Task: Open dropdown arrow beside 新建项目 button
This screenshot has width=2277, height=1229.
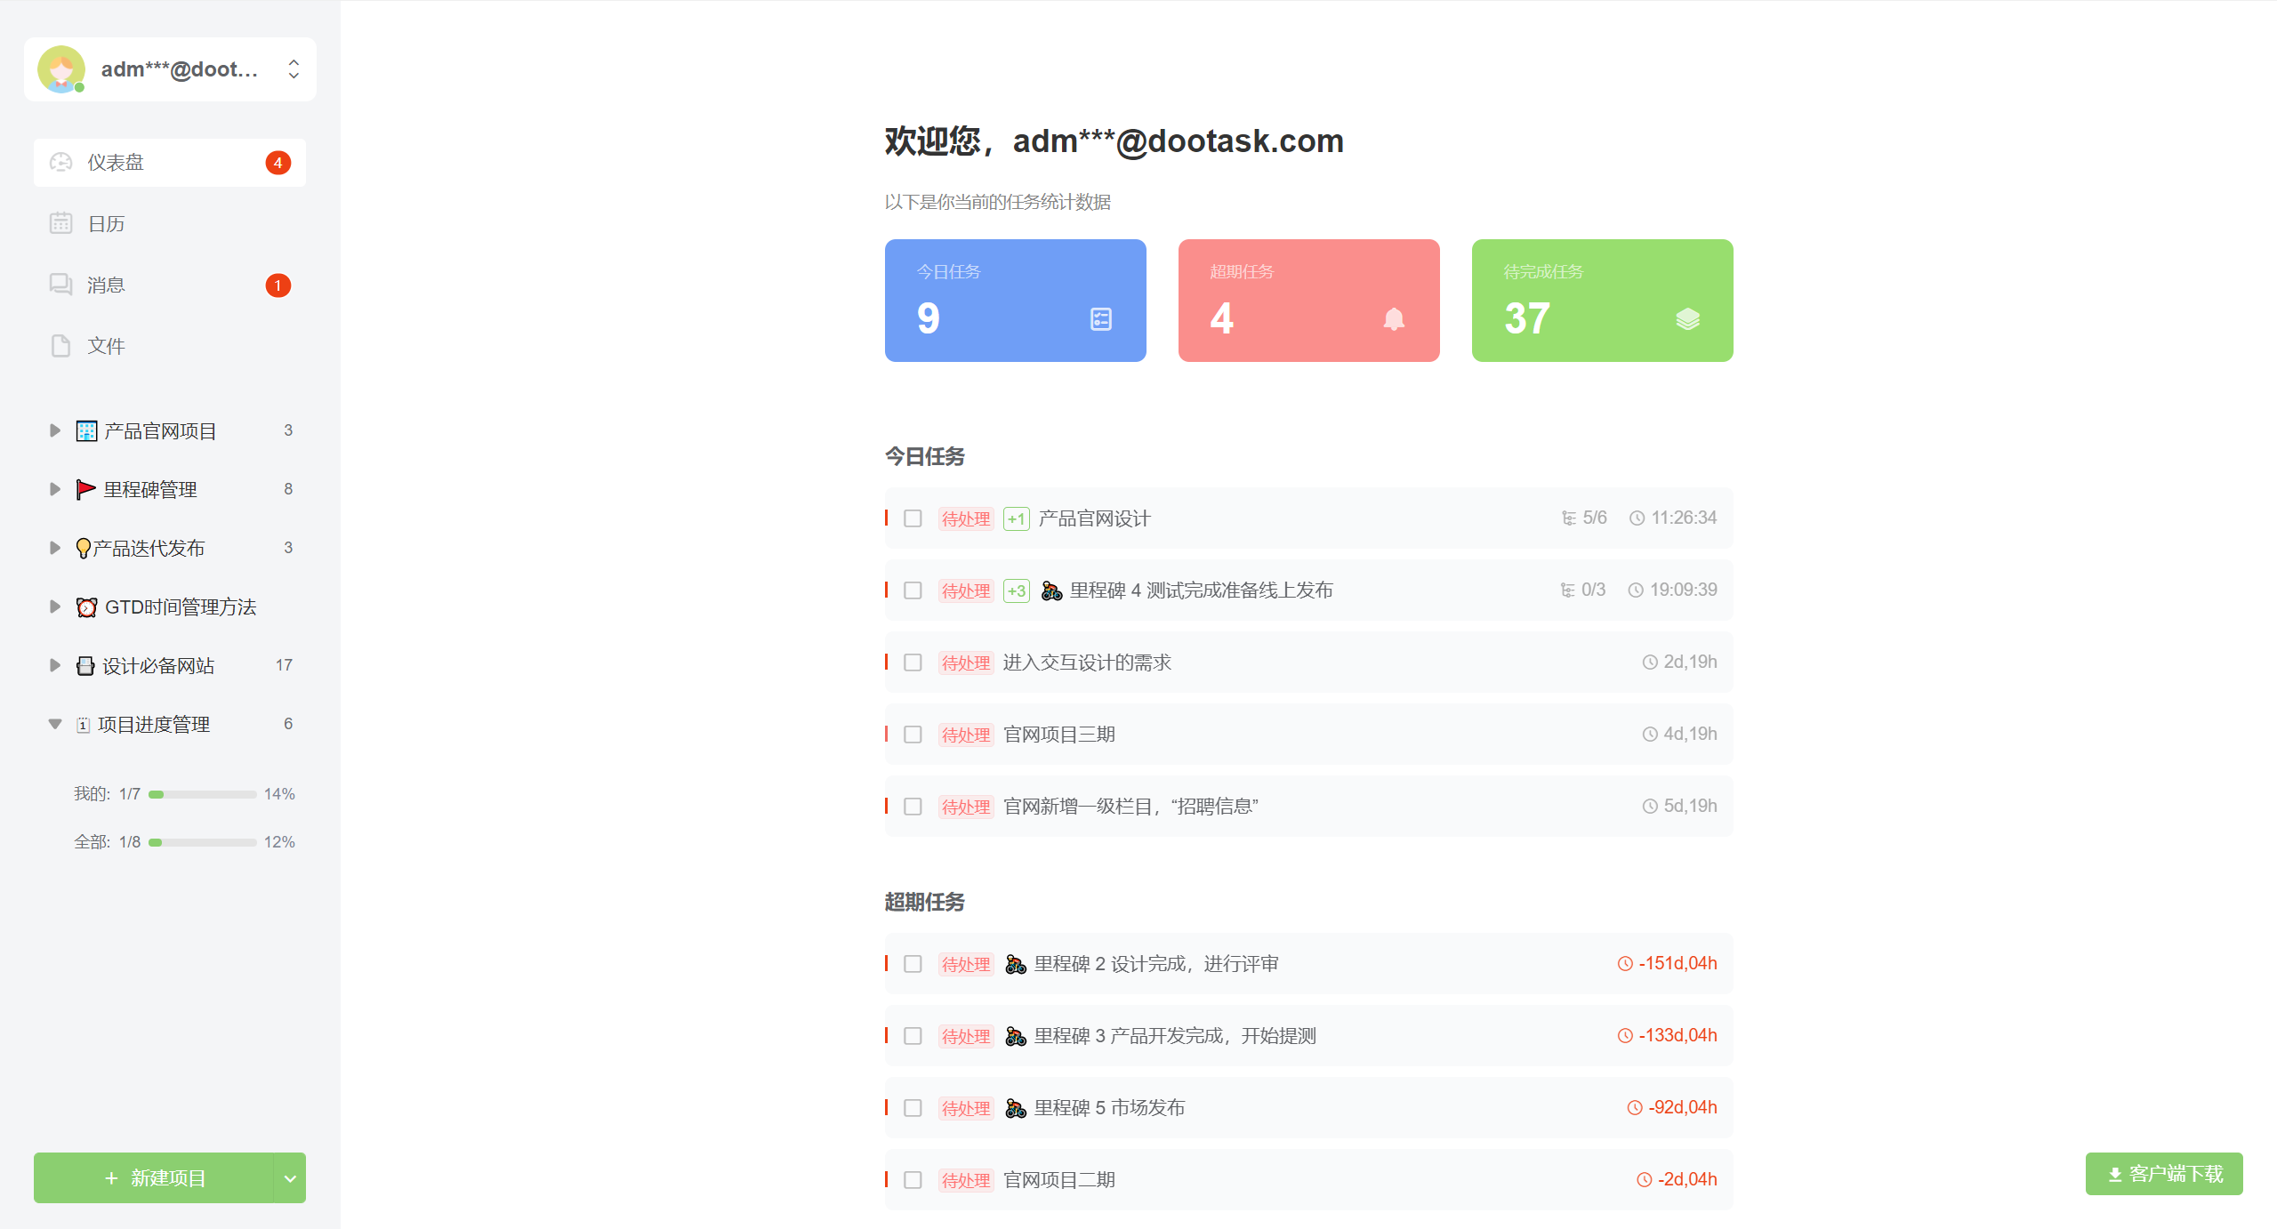Action: coord(290,1178)
